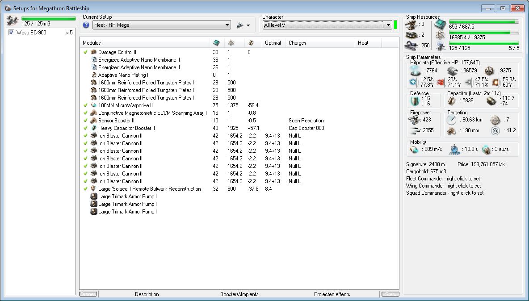Click the align time icon
Screen dimensions: 529x301
click(454, 149)
